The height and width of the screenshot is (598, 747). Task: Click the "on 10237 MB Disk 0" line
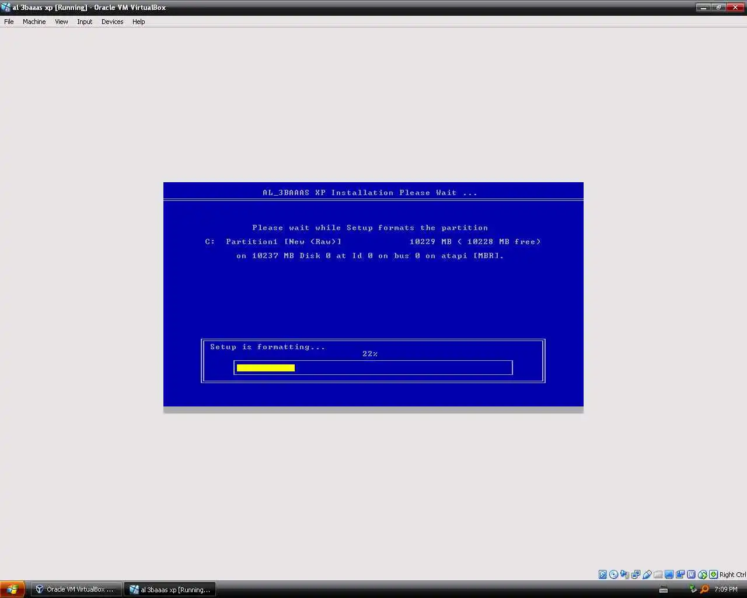370,256
